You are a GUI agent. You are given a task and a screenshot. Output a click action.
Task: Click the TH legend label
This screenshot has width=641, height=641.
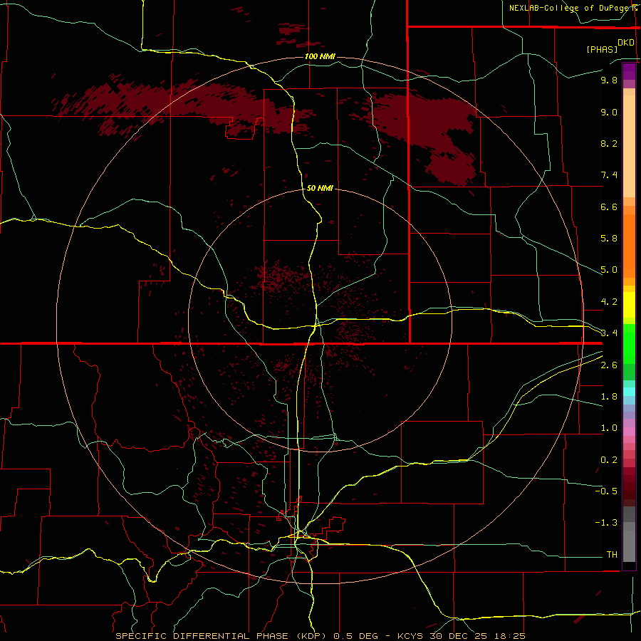pyautogui.click(x=612, y=554)
